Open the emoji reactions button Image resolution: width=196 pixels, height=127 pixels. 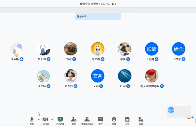(x=114, y=121)
